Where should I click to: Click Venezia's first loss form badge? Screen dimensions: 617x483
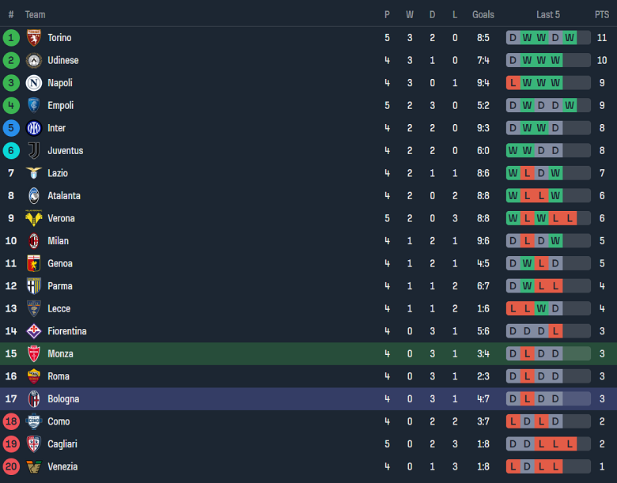coord(513,466)
